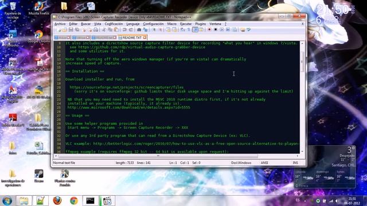Click Run Macro Multiple Times icon
This screenshot has width=367, height=206.
228,30
